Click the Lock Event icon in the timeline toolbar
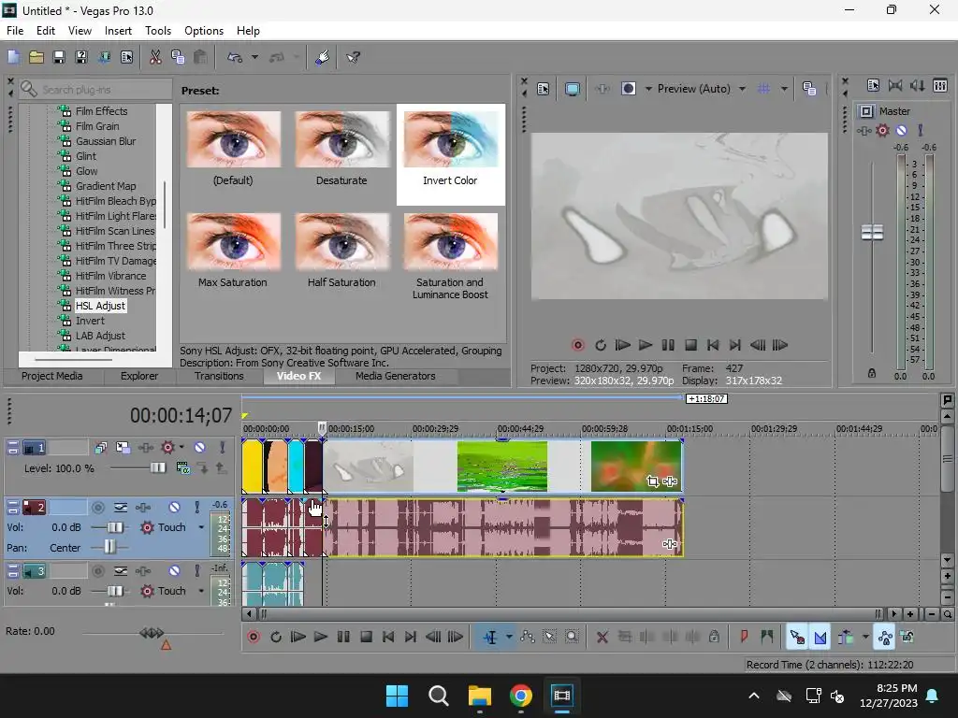 point(714,638)
